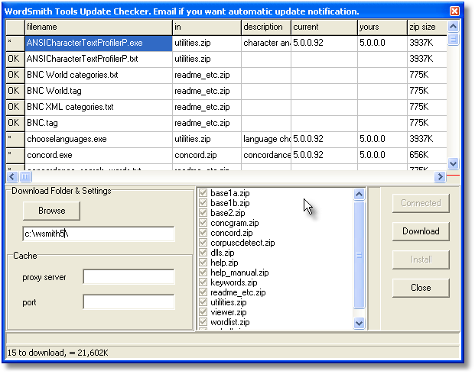Toggle the viewer.zip checkbox

pos(203,312)
